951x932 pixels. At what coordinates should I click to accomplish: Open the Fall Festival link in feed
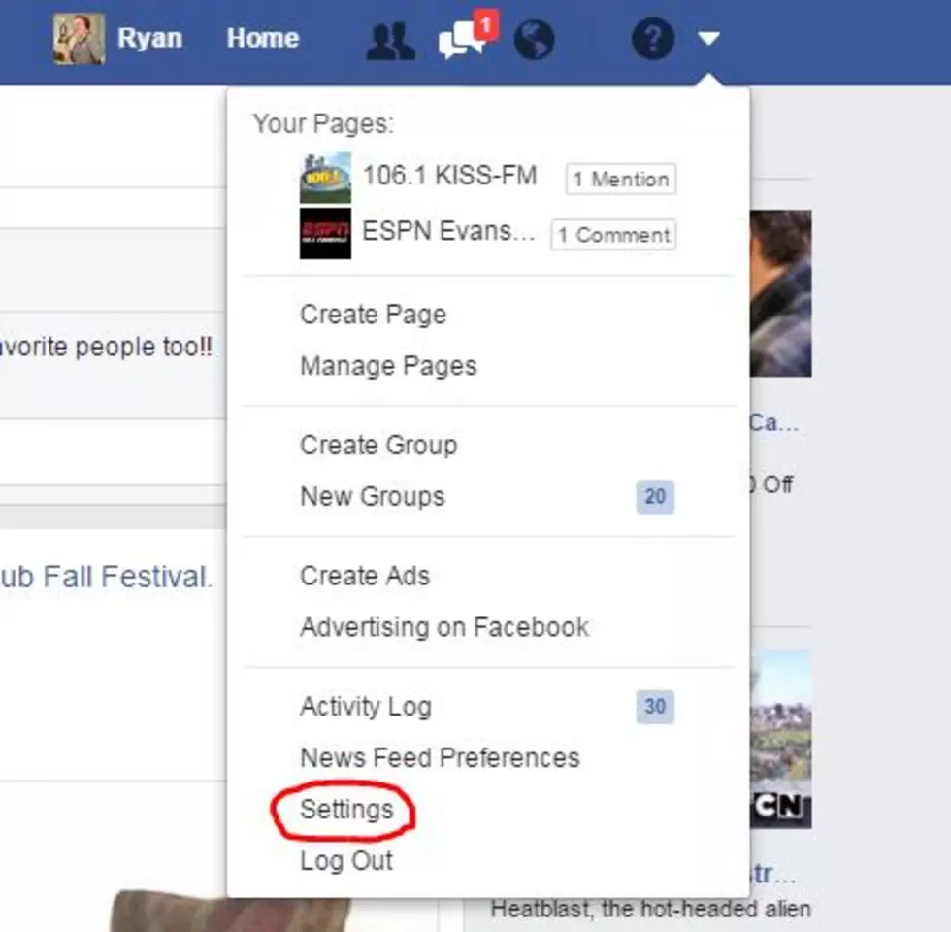(x=106, y=577)
